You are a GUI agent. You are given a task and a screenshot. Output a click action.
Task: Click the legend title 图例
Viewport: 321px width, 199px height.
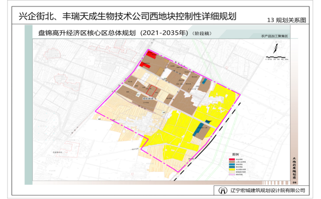[235, 154]
